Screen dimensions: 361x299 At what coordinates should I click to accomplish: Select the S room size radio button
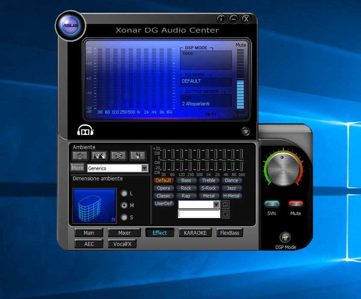124,217
